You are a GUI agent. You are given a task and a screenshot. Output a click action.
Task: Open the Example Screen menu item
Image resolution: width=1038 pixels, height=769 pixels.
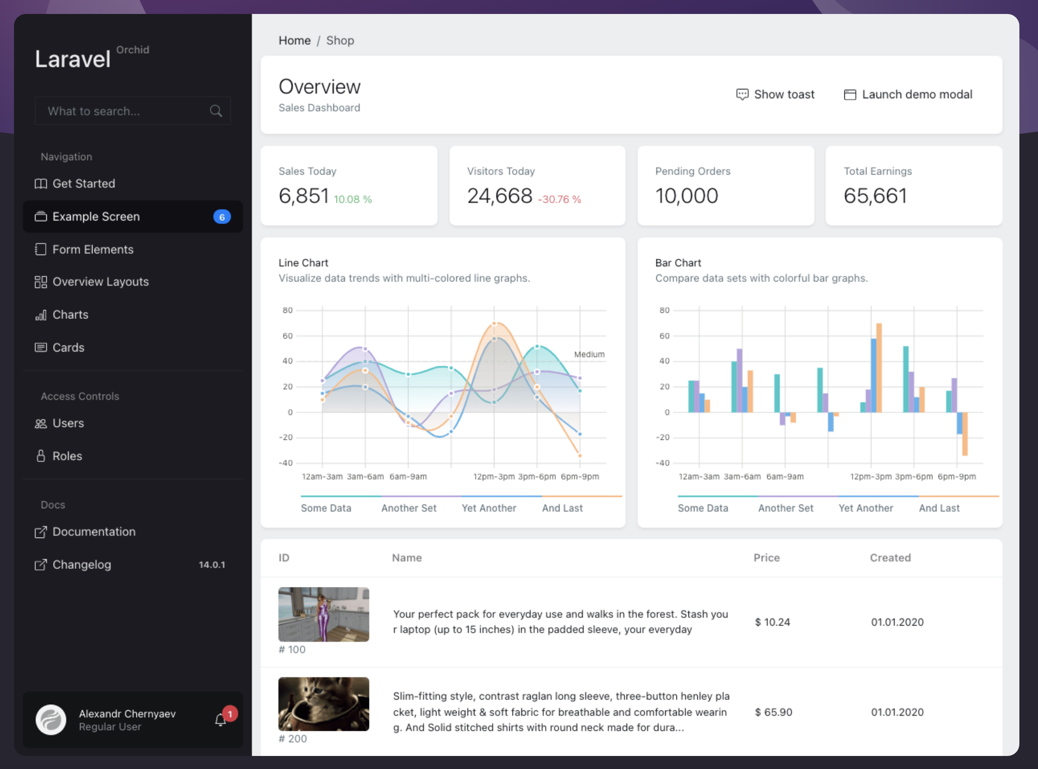pyautogui.click(x=96, y=217)
